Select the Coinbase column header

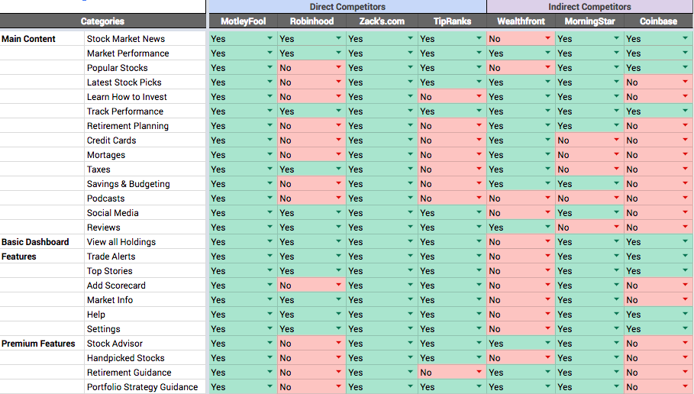658,21
